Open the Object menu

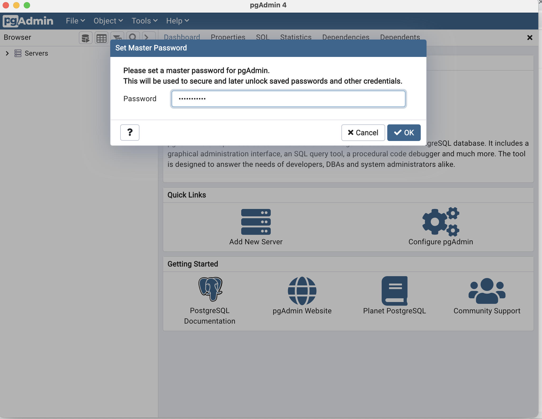point(108,21)
